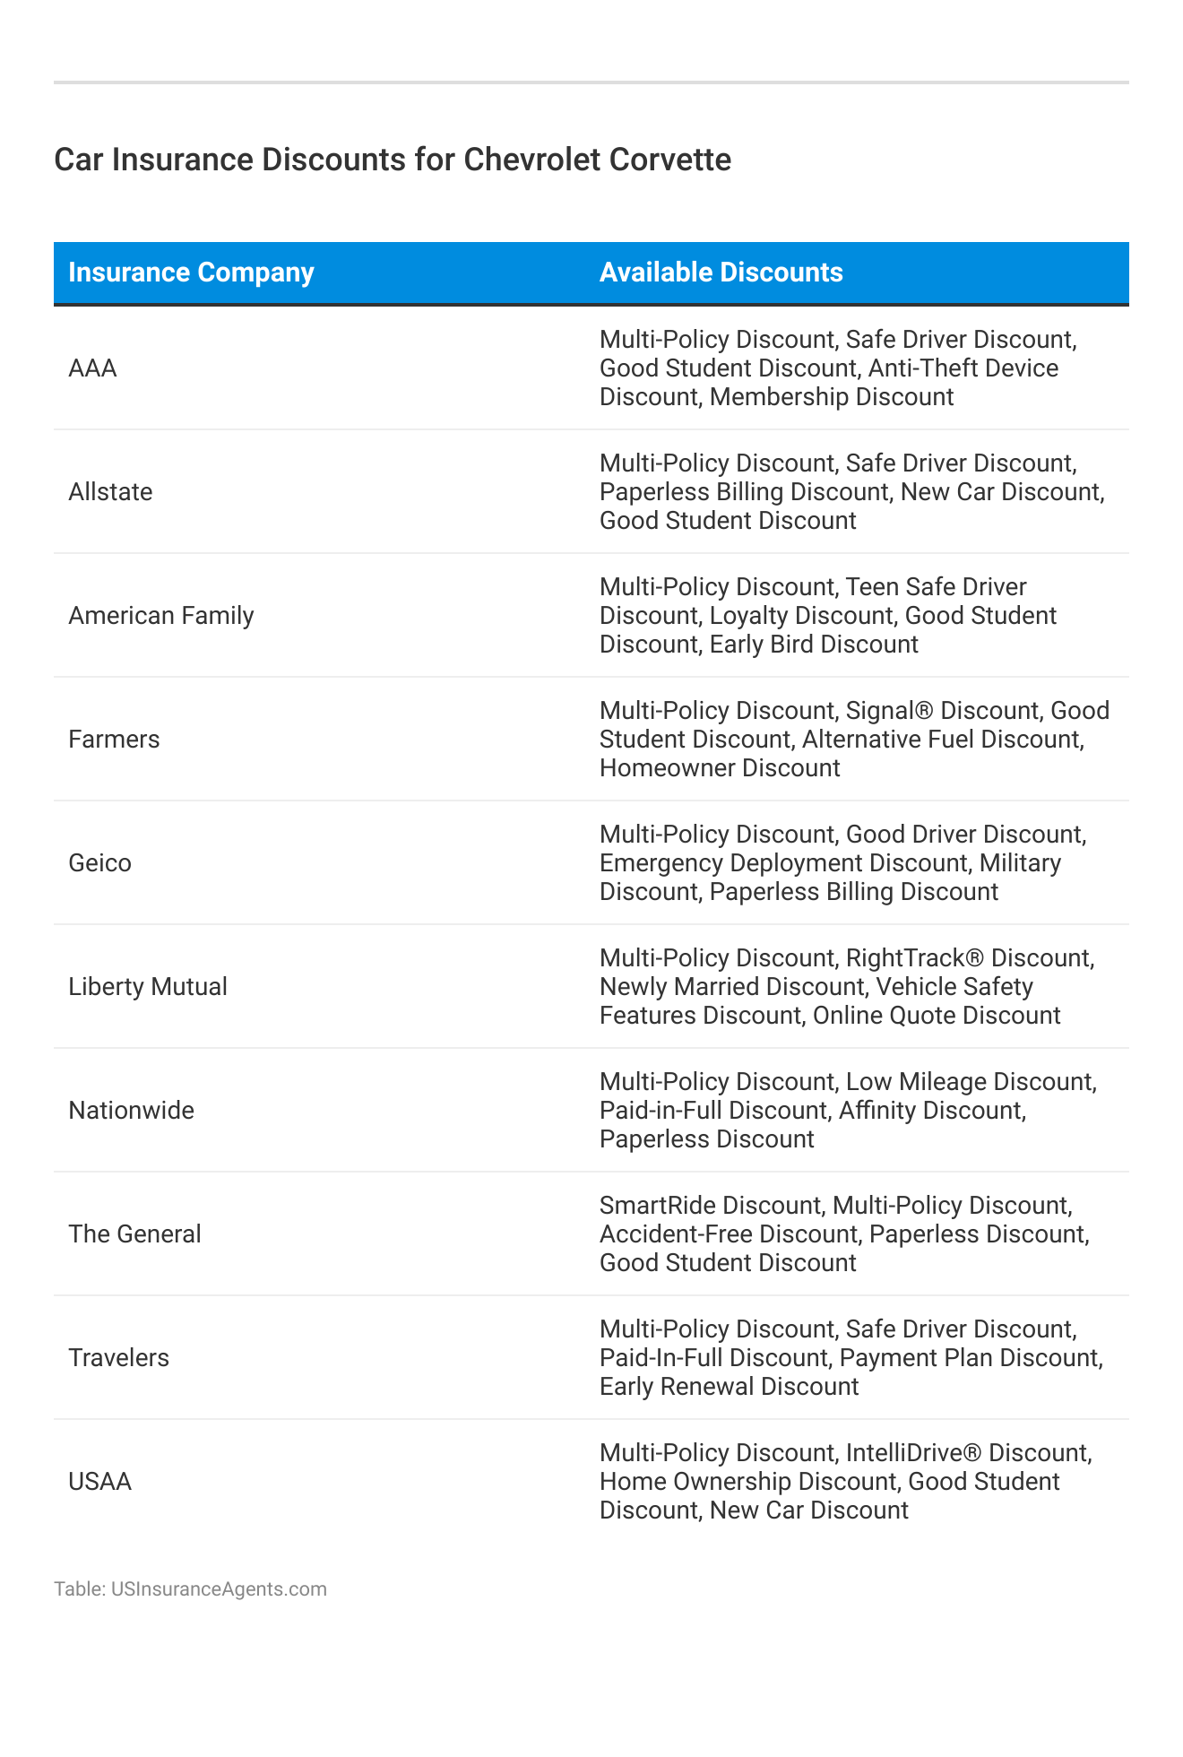1183x1757 pixels.
Task: Click the Farmers company name
Action: (x=114, y=740)
